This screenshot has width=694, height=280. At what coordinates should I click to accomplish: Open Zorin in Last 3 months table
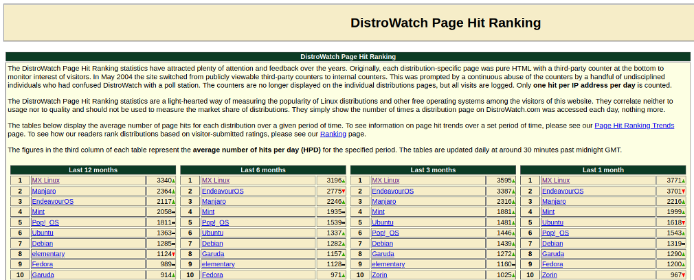click(379, 275)
